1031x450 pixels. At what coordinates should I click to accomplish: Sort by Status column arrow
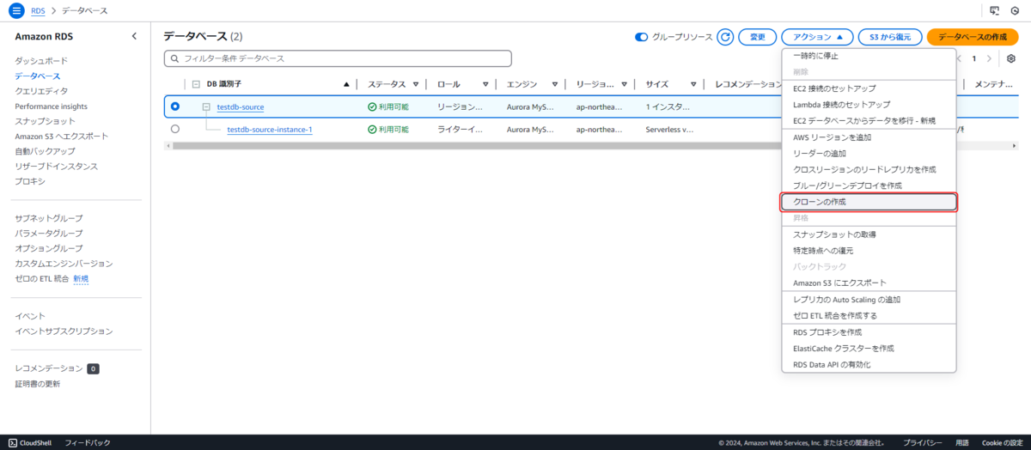pos(415,84)
